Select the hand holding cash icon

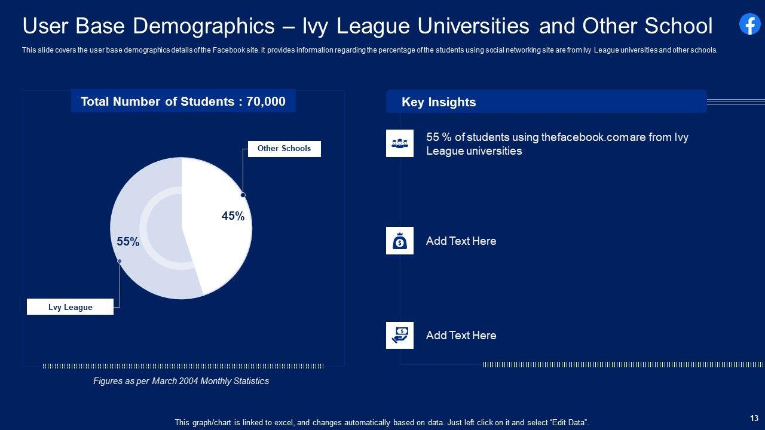coord(399,336)
